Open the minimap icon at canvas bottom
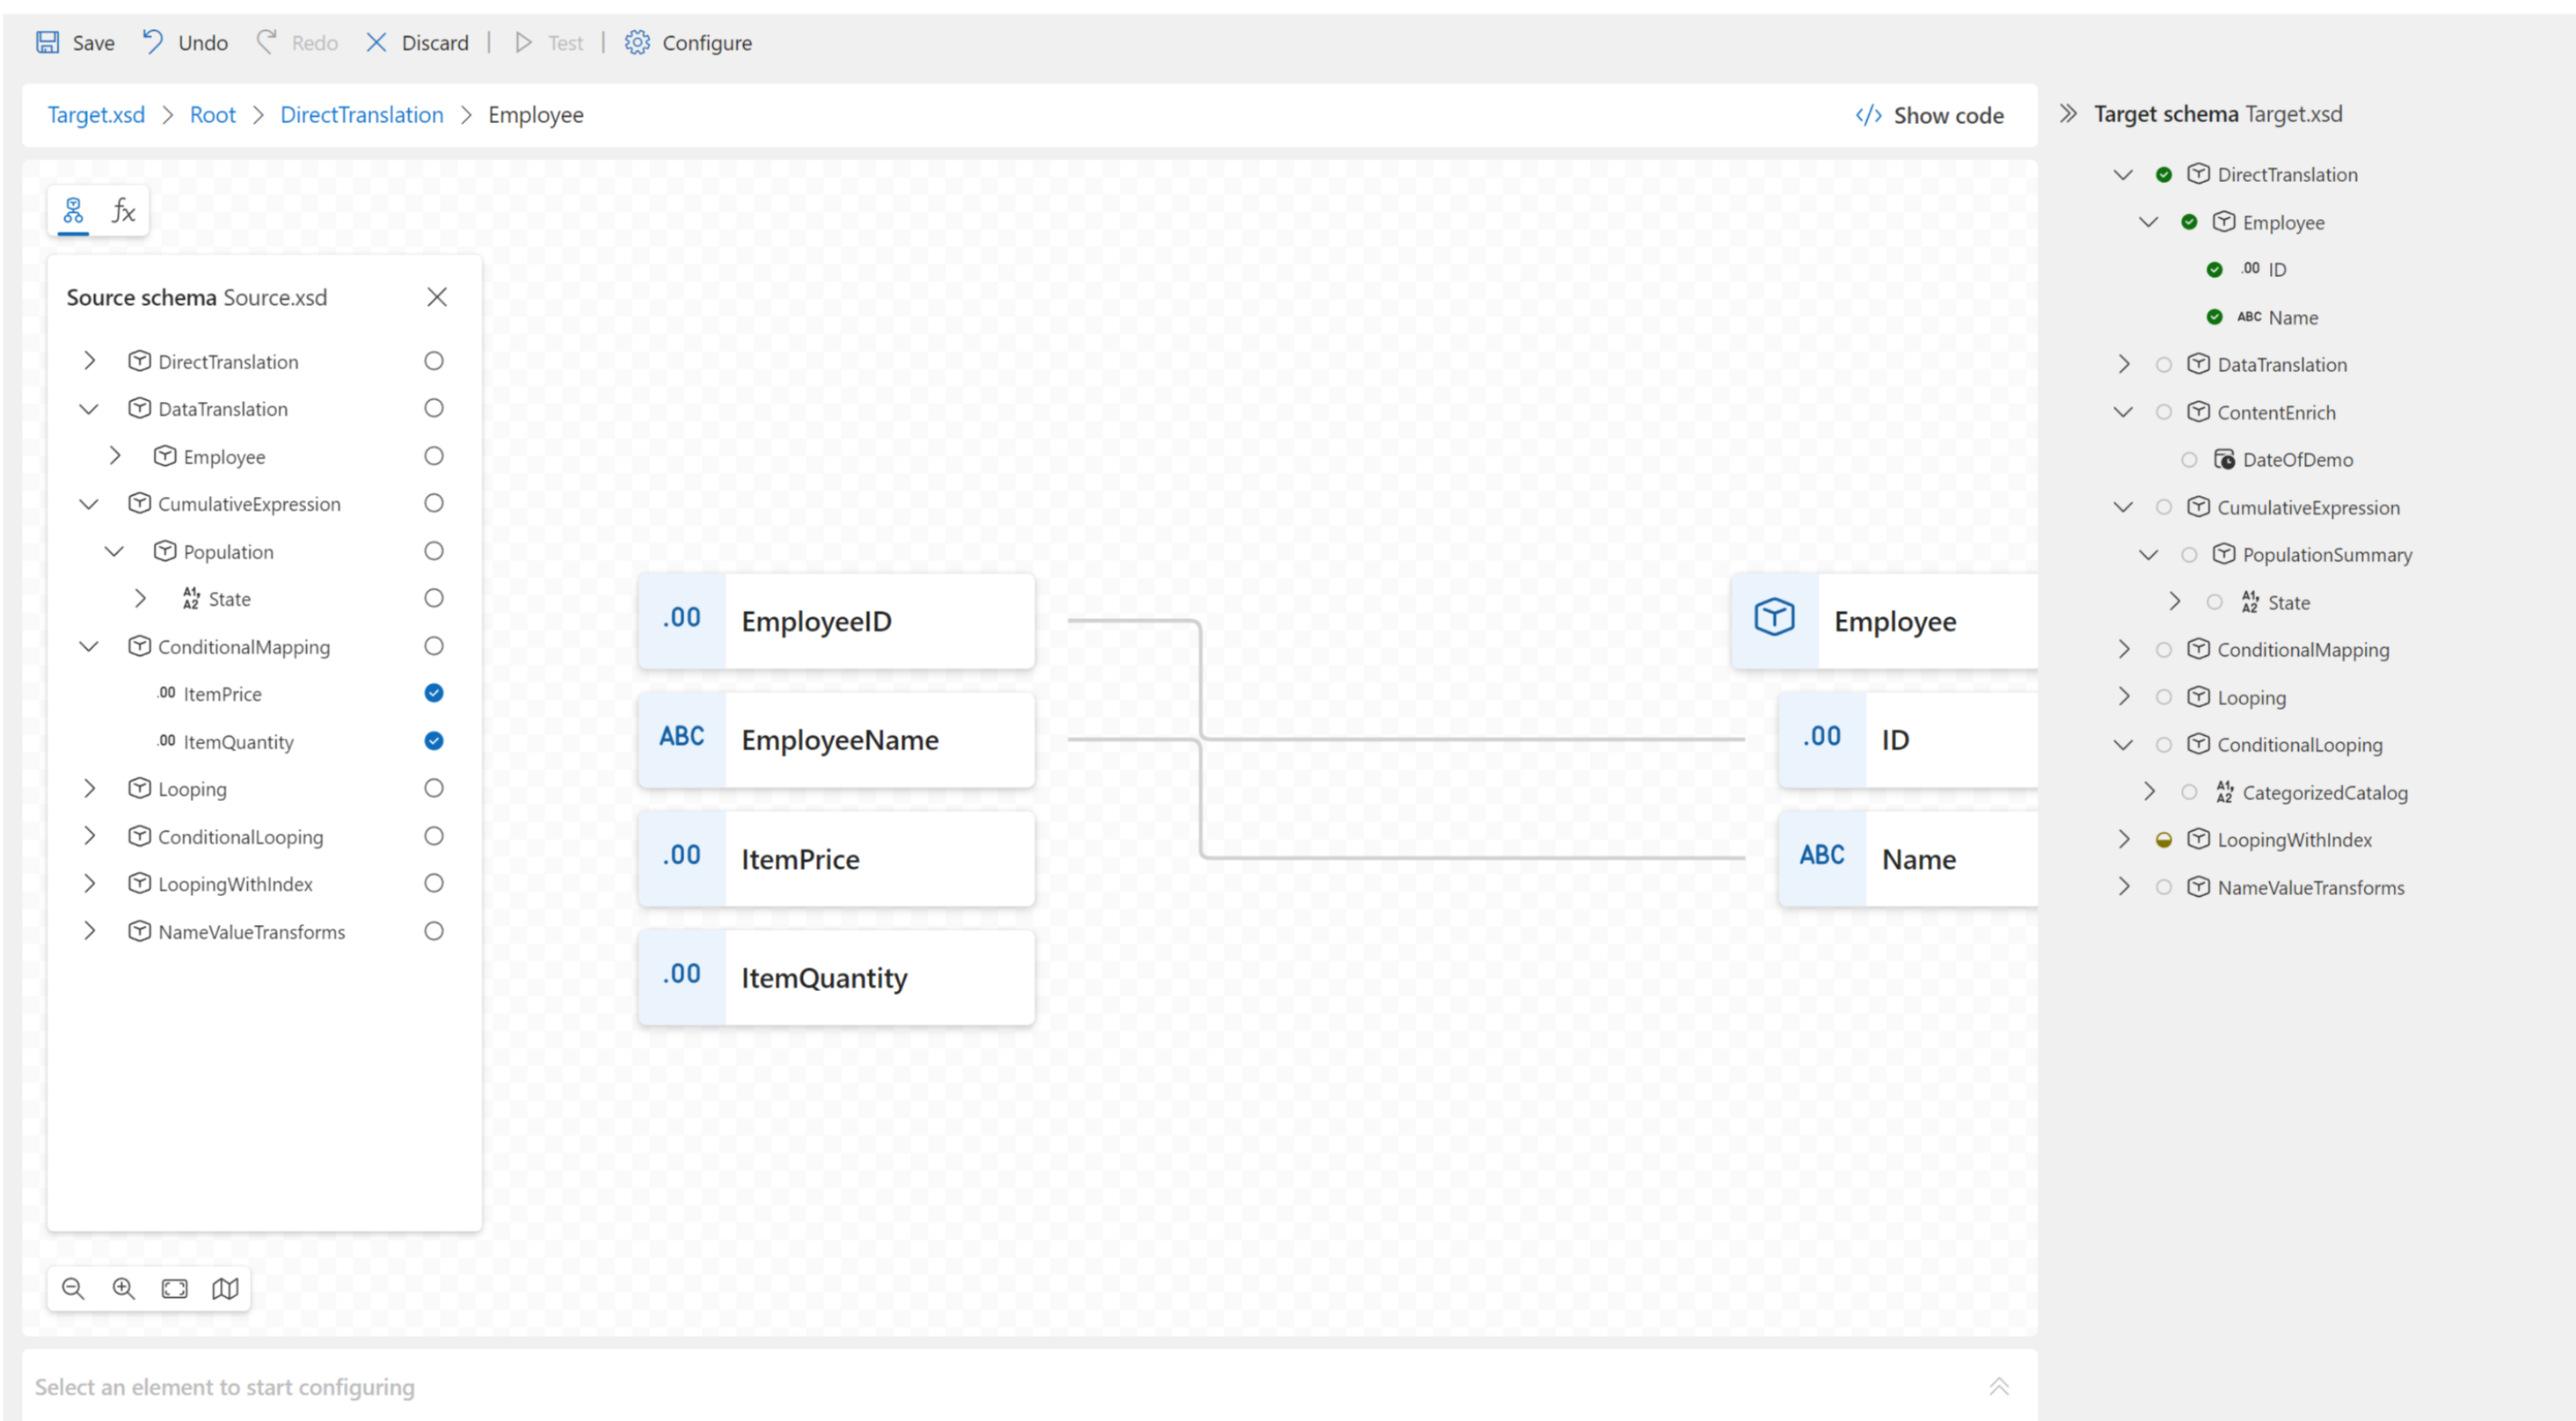Screen dimensions: 2576x1421 pyautogui.click(x=224, y=1288)
